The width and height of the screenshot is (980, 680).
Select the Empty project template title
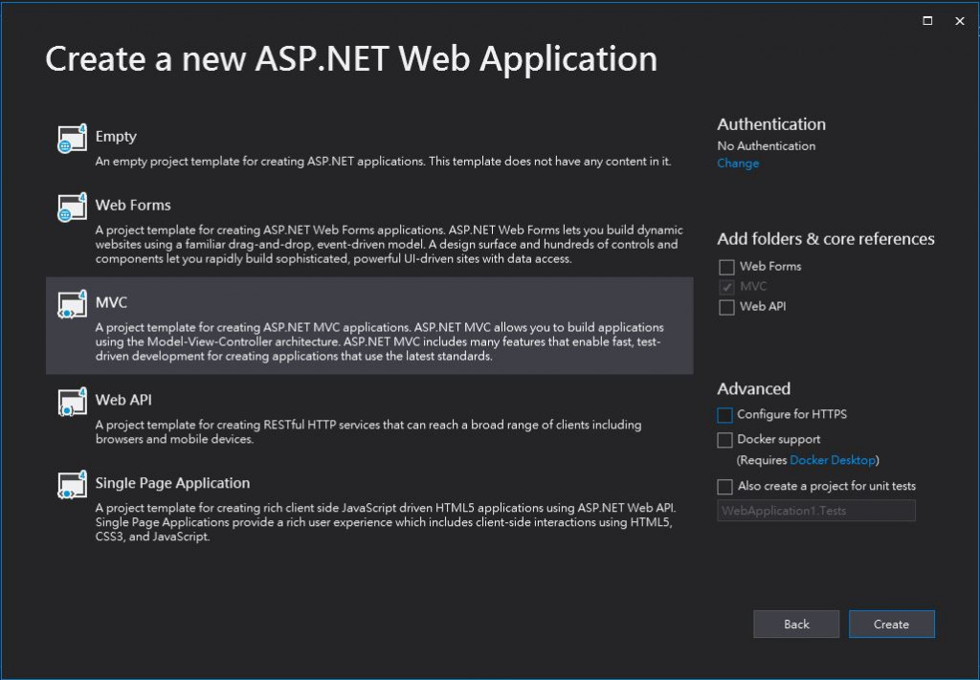[116, 137]
